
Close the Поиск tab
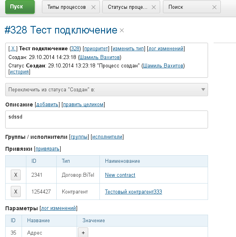tap(214, 7)
